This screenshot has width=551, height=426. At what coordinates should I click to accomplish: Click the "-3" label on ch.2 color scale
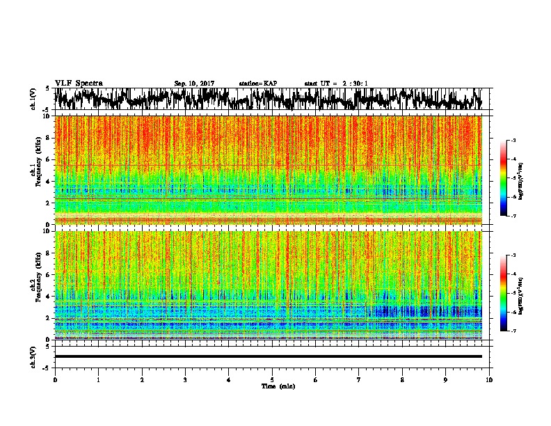pyautogui.click(x=513, y=255)
